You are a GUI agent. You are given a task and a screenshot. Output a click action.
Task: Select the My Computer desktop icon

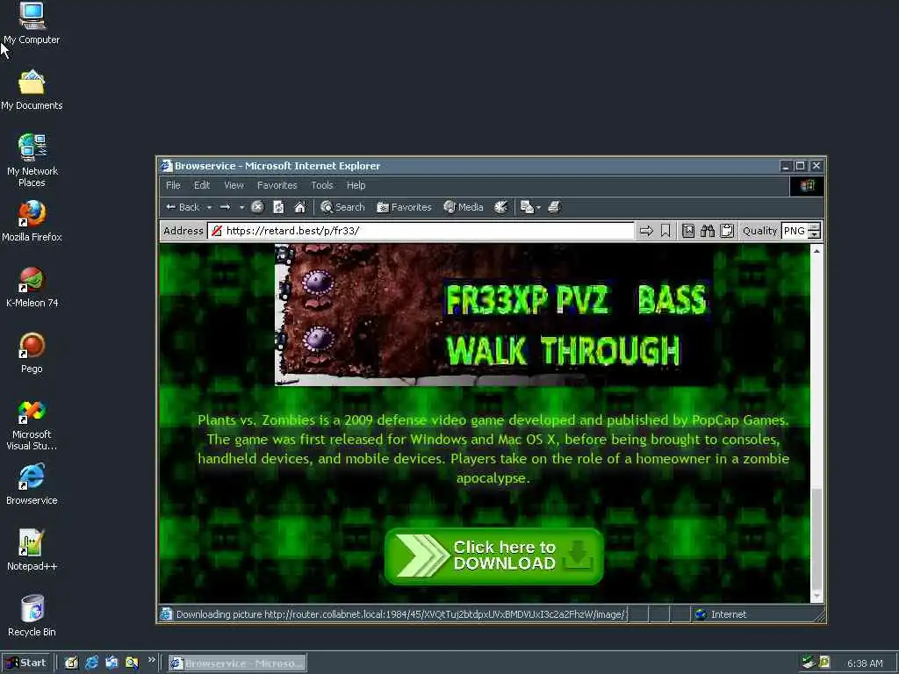(x=32, y=24)
